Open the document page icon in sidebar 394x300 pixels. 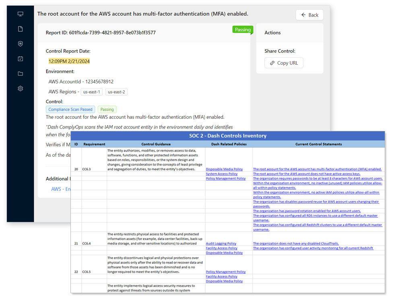21,29
